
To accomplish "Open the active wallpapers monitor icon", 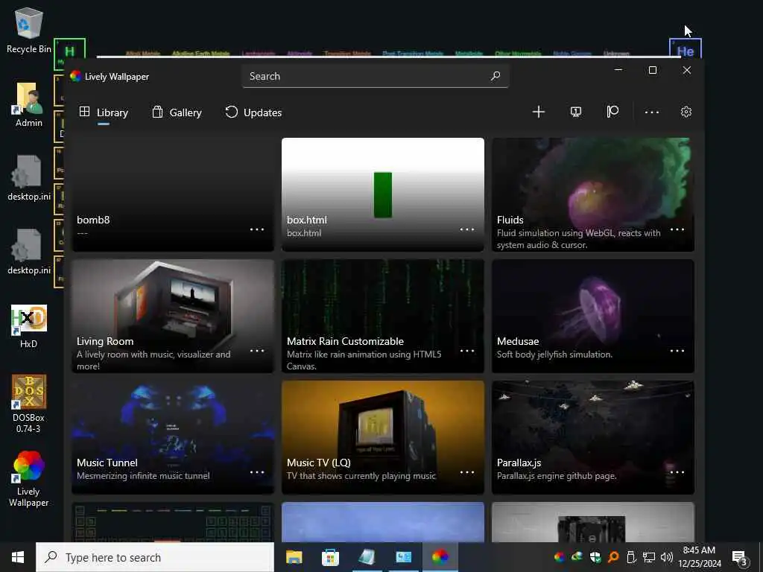I will point(576,112).
